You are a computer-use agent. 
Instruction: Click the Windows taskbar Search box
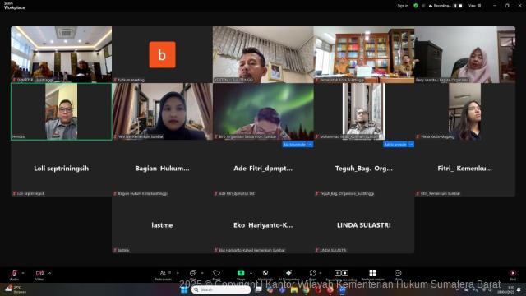[221, 289]
